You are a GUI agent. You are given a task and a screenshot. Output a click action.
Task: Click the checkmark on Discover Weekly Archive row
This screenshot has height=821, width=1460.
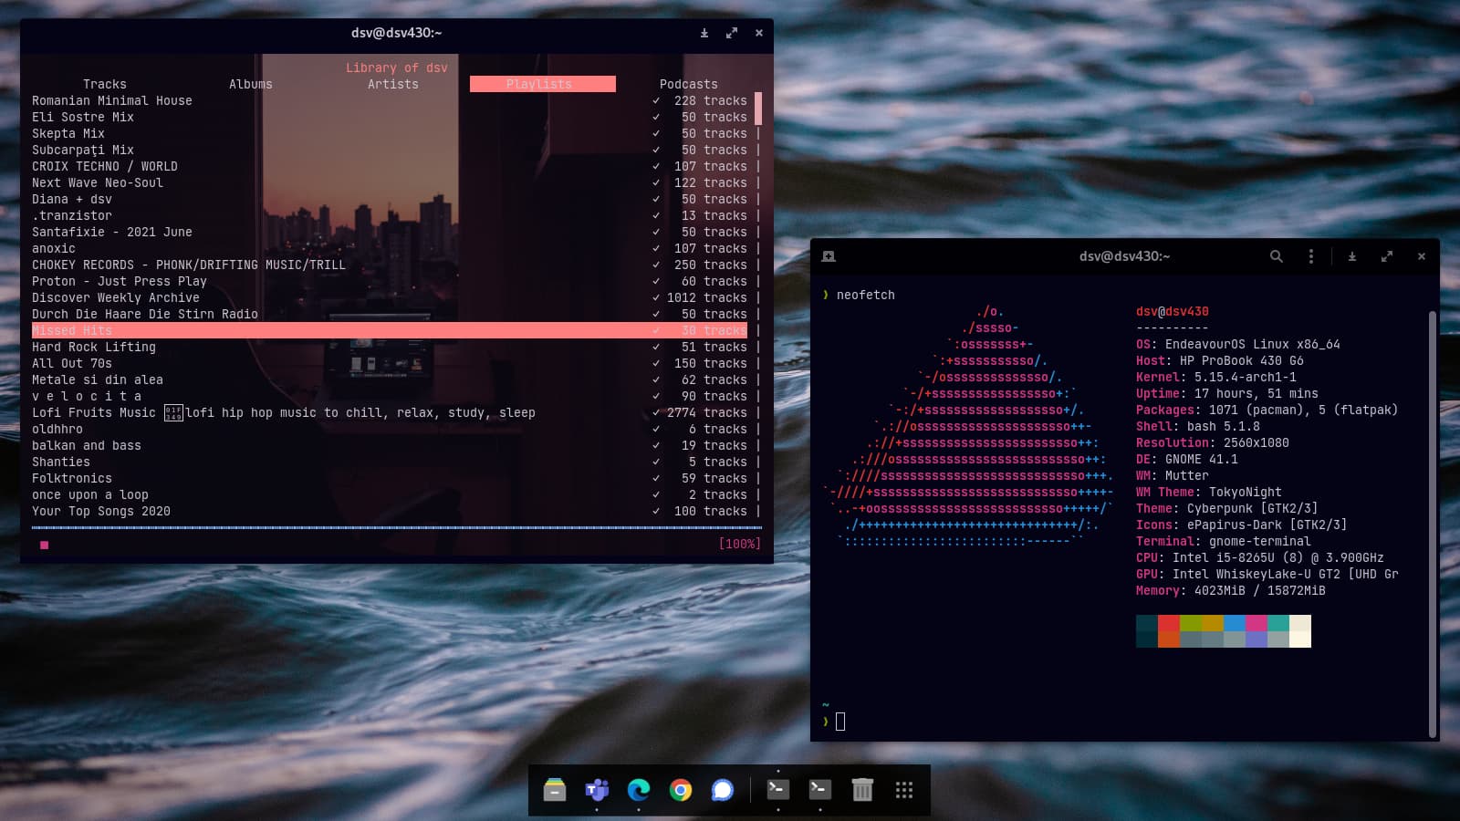656,297
